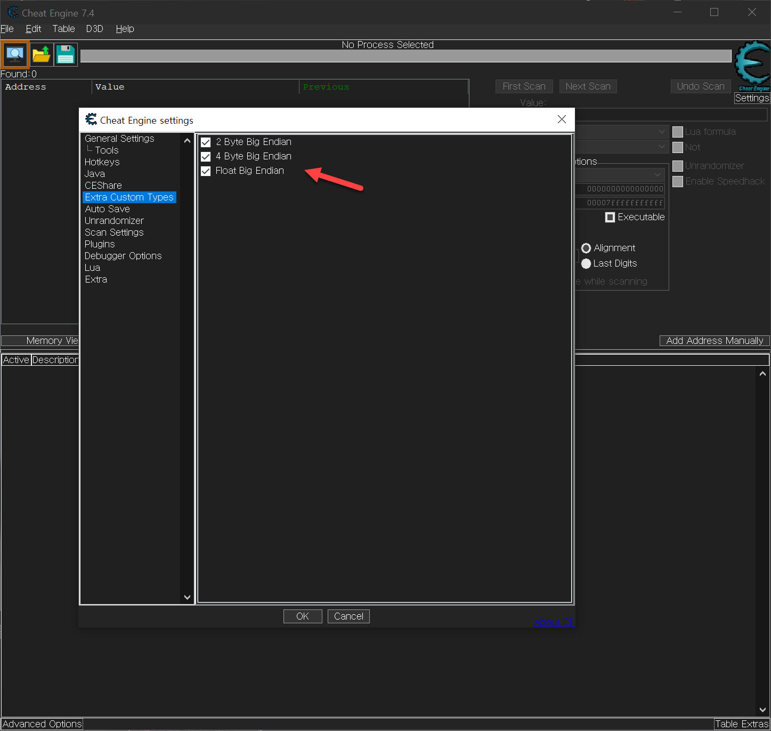Click the scan stop address field
771x731 pixels.
click(x=620, y=203)
